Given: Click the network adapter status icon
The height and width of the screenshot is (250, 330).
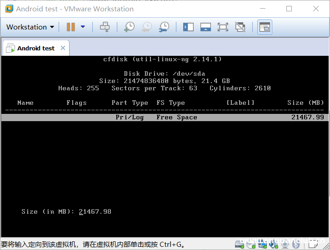Looking at the screenshot, I should coord(262,244).
